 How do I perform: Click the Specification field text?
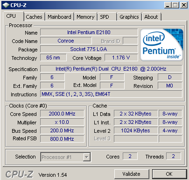pos(111,69)
